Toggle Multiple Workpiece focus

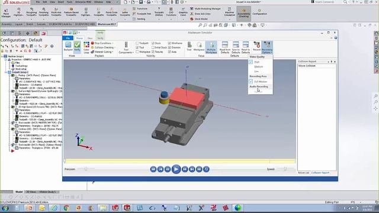(x=211, y=47)
